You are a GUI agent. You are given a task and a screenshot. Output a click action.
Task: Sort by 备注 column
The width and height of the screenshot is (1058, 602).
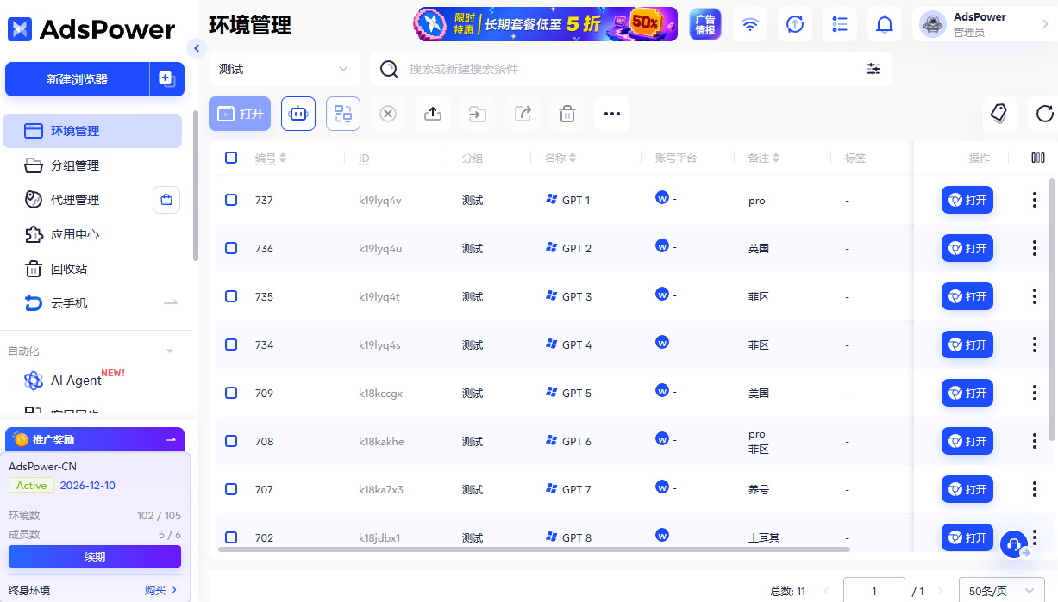776,158
